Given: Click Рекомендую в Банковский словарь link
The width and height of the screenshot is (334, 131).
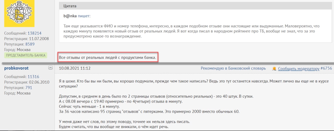Looking at the screenshot, I should point(233,68).
